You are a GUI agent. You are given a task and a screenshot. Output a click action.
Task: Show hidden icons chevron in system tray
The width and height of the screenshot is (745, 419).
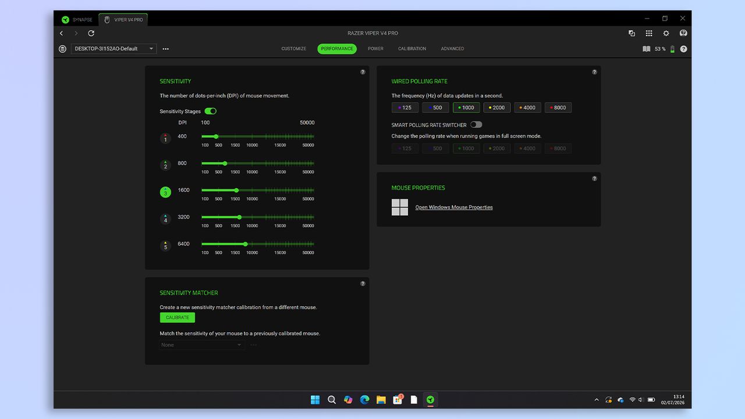(597, 400)
